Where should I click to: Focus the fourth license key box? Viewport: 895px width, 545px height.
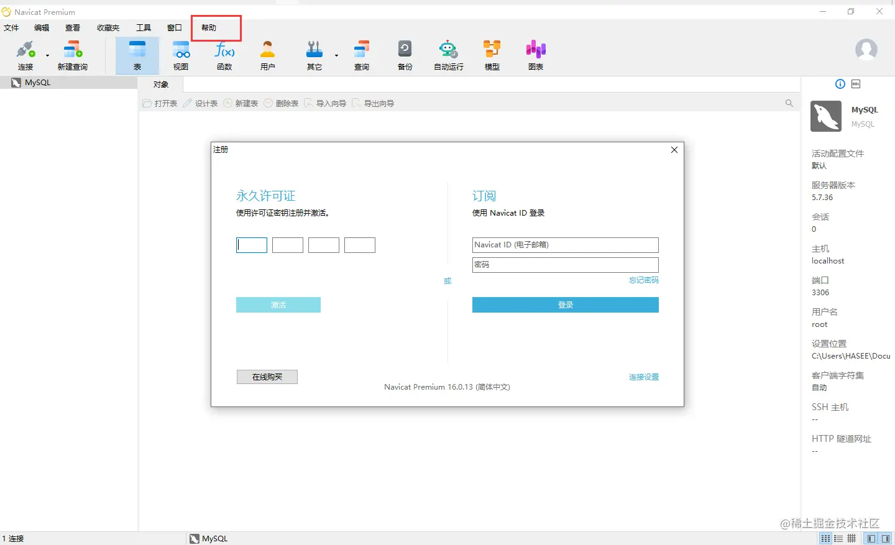pos(360,245)
